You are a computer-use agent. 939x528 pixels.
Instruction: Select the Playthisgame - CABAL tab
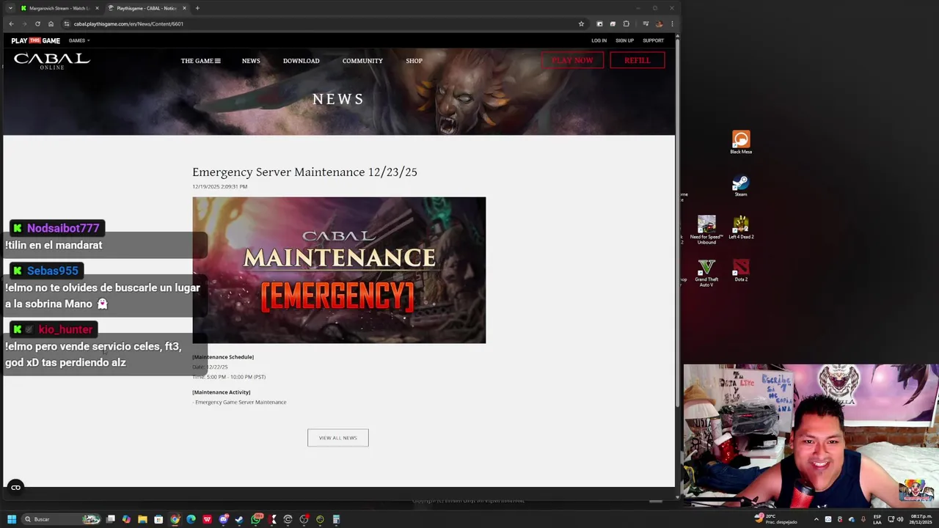pyautogui.click(x=147, y=8)
